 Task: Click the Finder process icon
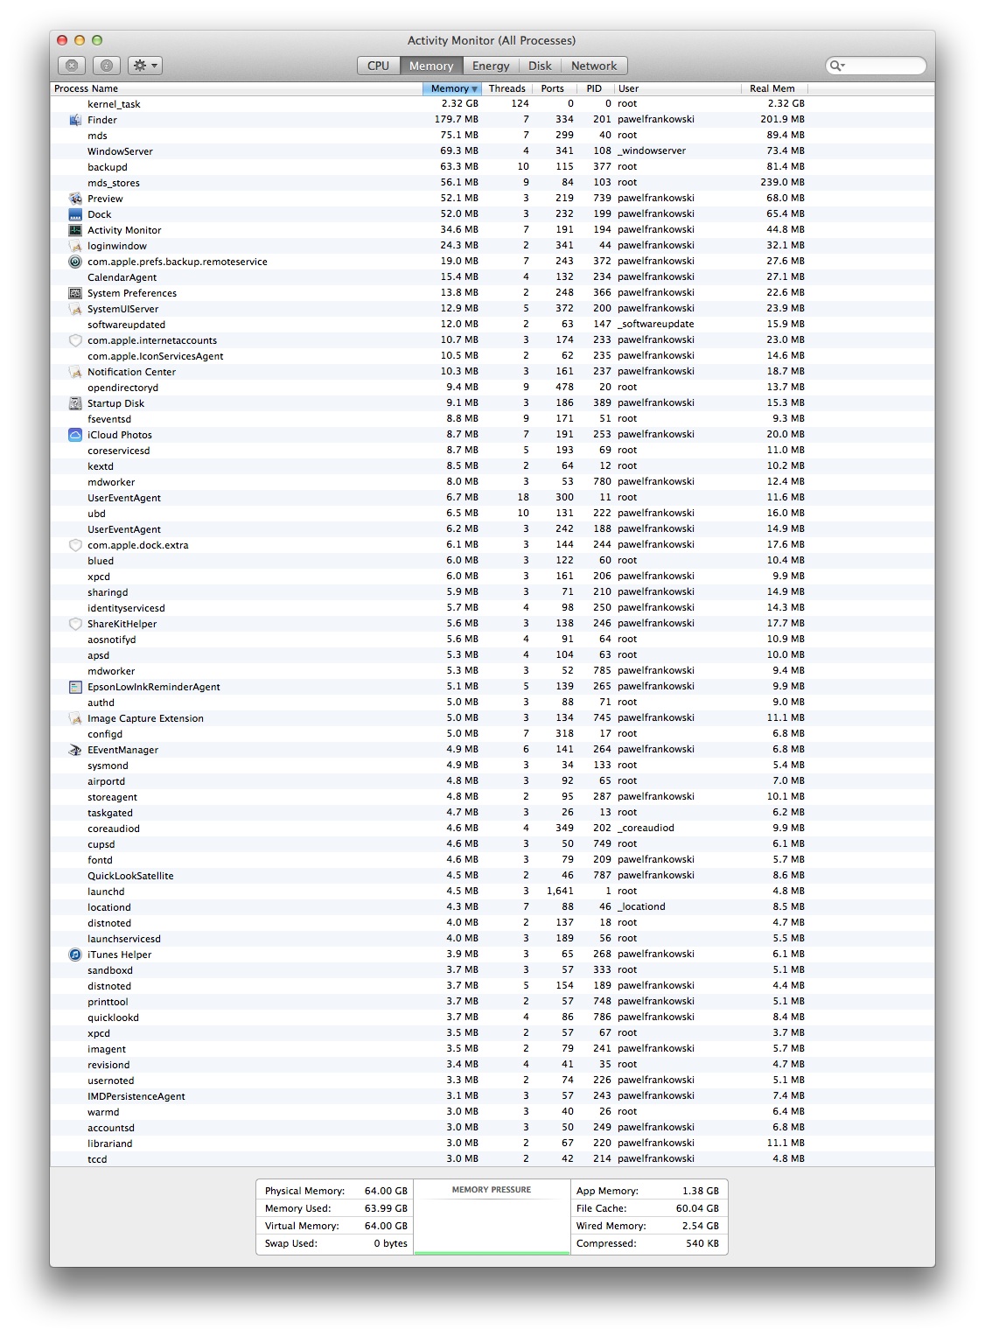tap(75, 120)
